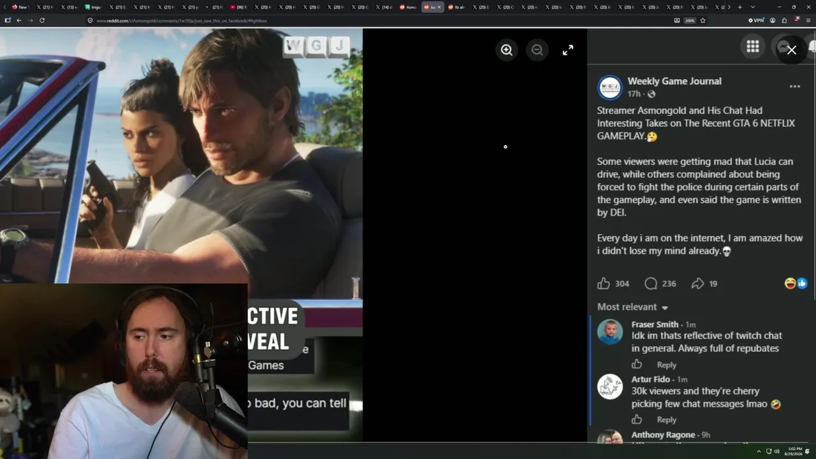View the reactions summary emoji icons

(x=796, y=284)
